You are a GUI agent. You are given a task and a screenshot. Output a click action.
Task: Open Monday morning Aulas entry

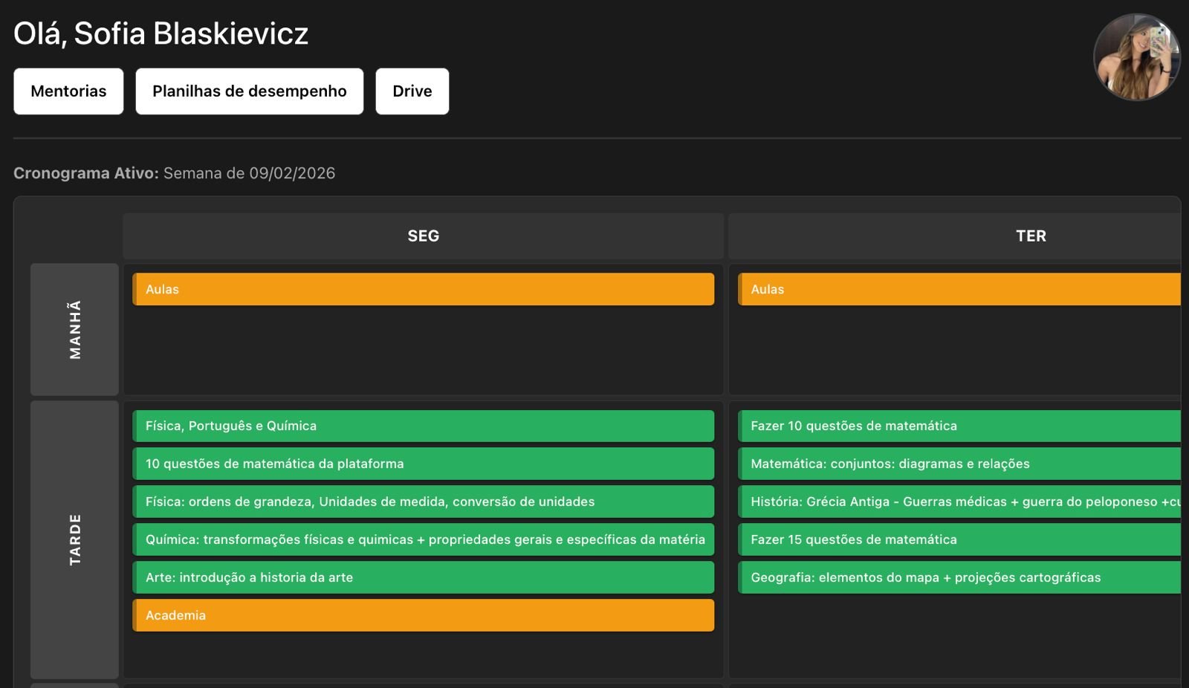tap(423, 289)
